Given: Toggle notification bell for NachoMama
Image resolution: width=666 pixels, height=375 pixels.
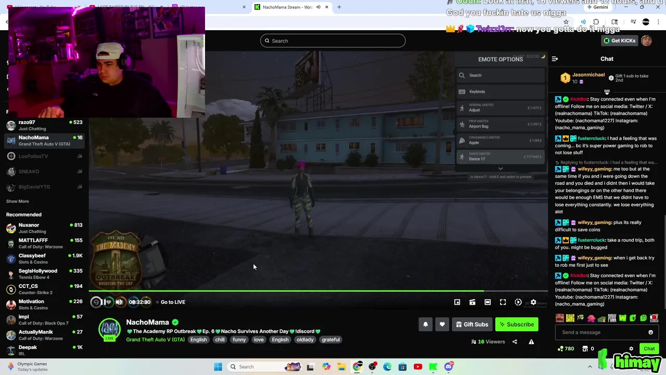Looking at the screenshot, I should click(426, 324).
